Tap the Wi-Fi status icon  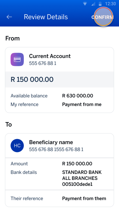click(85, 4)
